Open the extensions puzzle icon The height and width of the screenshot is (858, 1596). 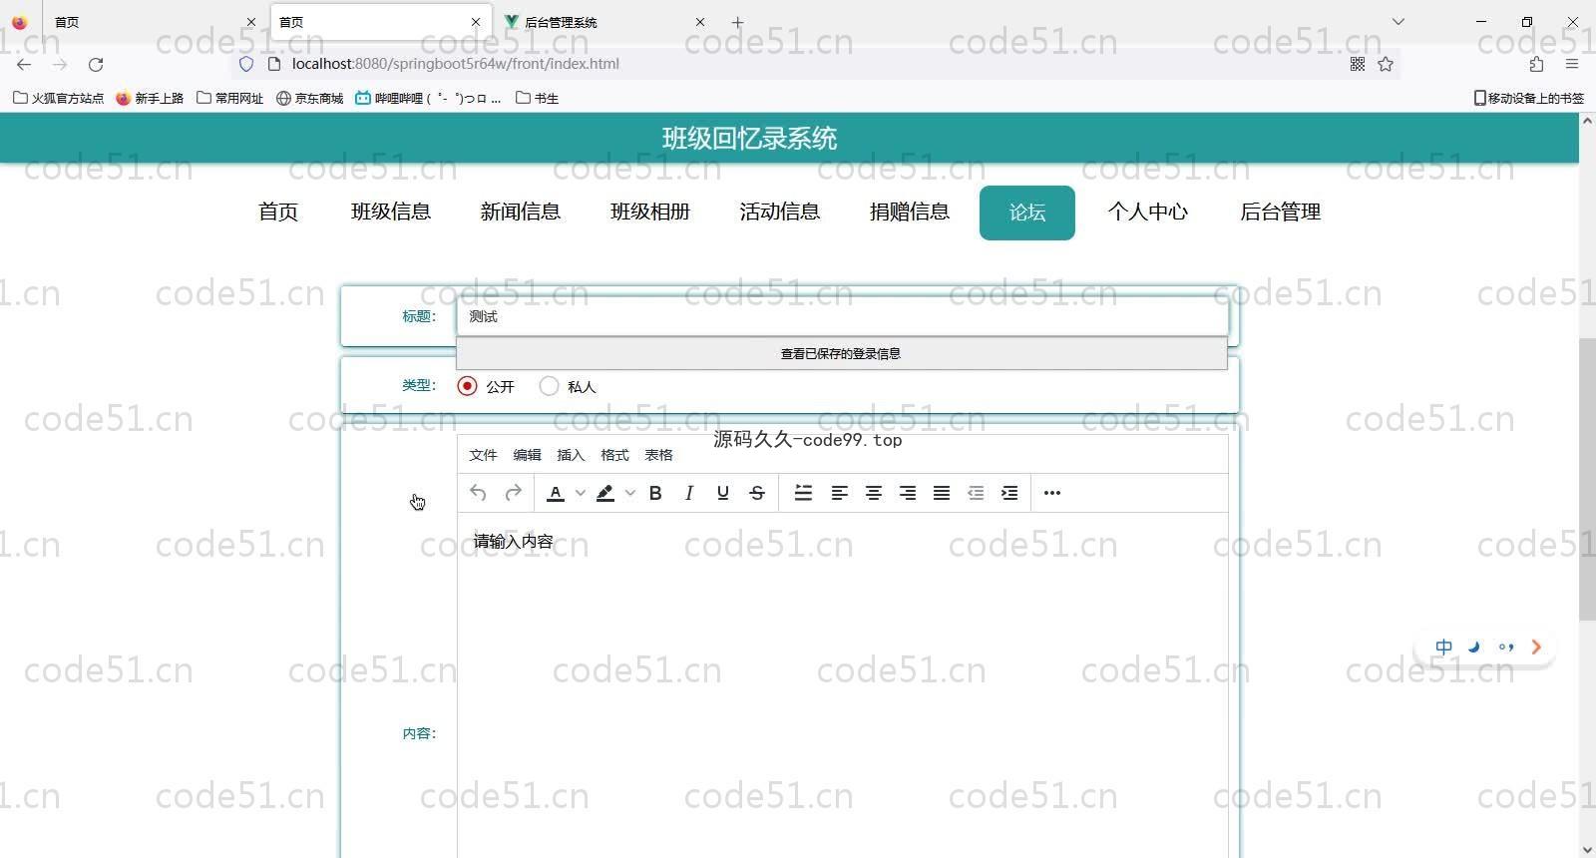[x=1536, y=64]
